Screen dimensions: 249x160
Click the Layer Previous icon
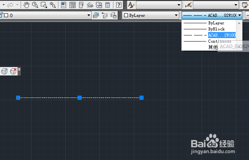(x=105, y=15)
